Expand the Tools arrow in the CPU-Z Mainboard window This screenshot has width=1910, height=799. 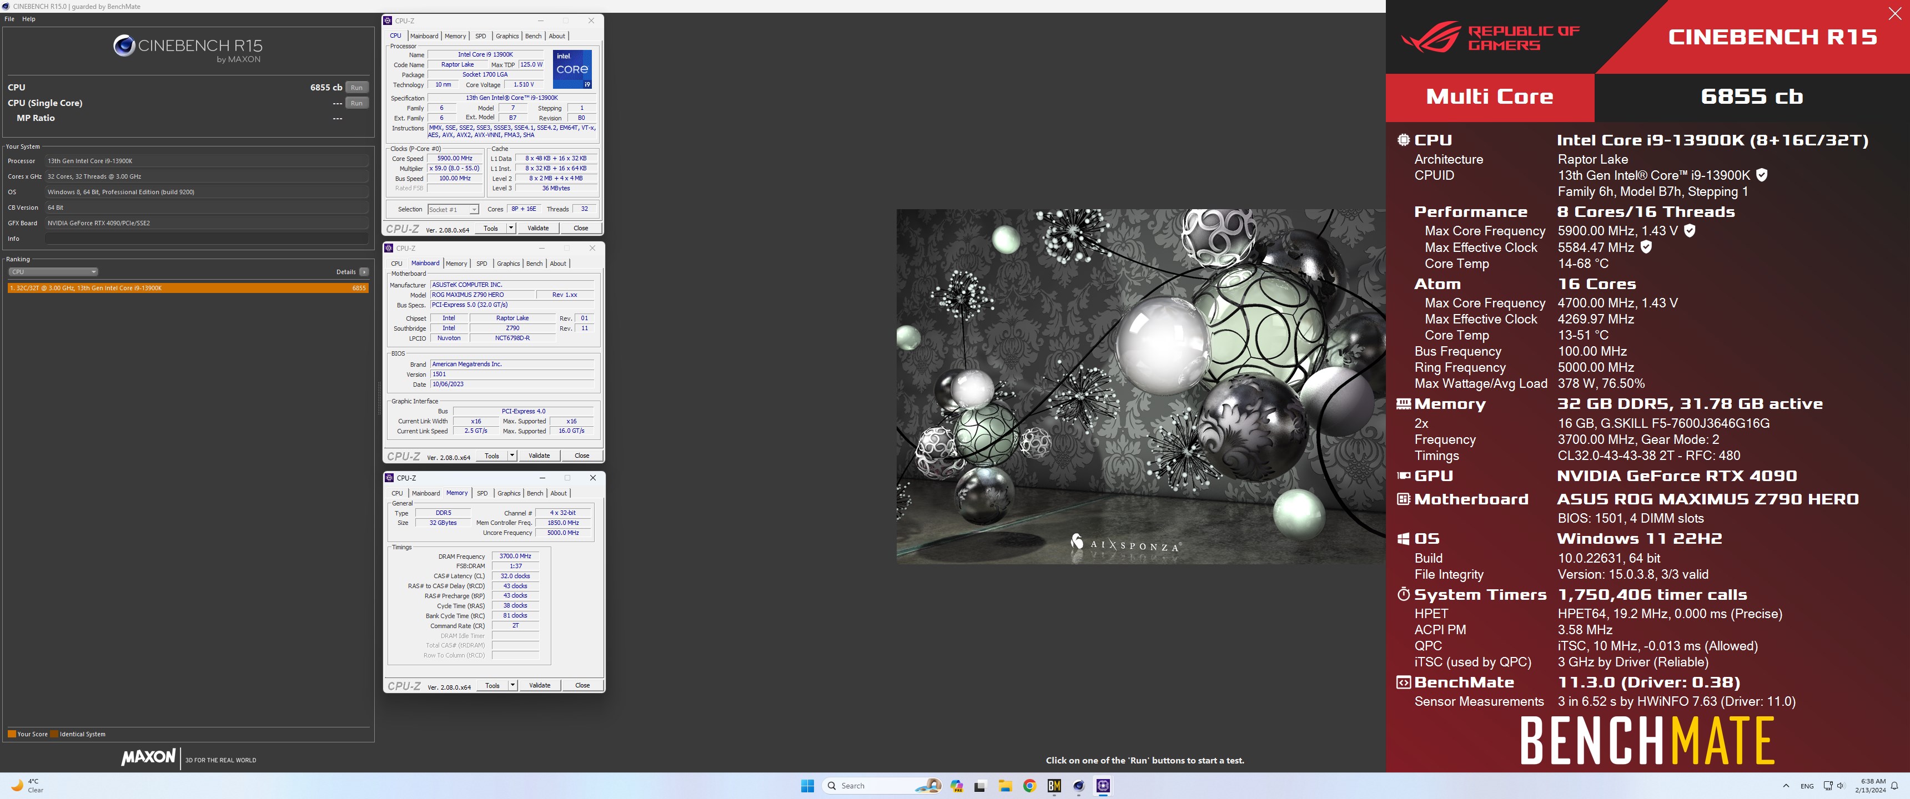tap(511, 456)
